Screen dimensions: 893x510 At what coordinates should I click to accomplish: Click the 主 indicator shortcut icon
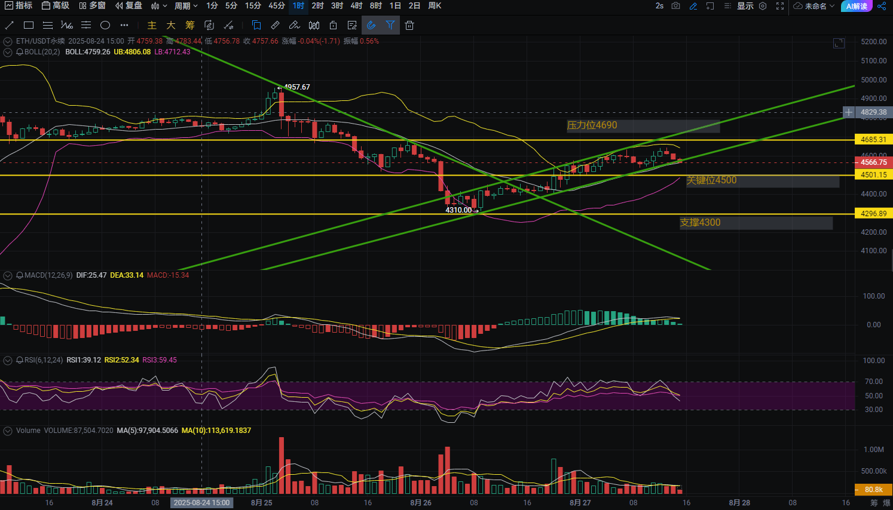coord(152,25)
